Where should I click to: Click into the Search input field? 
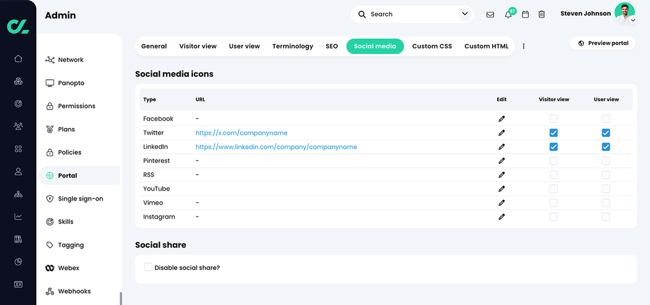(412, 15)
